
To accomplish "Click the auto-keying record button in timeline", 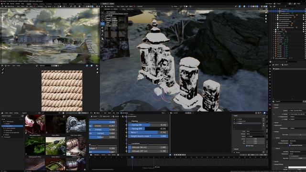I will pos(170,155).
